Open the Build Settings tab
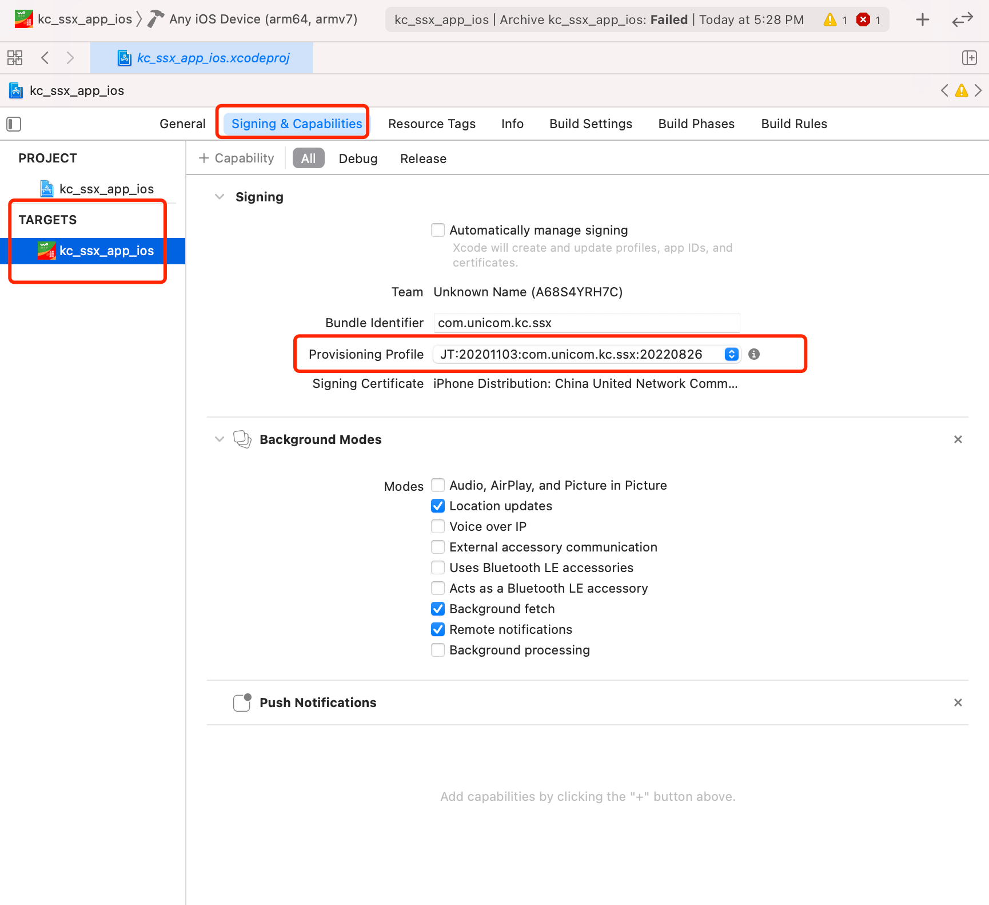 pos(591,124)
